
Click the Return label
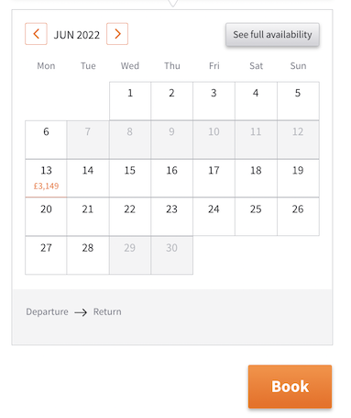(x=107, y=311)
